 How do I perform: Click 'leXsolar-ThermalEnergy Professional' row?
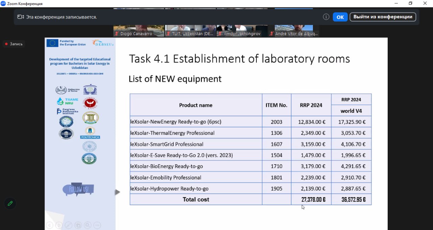tap(251, 133)
